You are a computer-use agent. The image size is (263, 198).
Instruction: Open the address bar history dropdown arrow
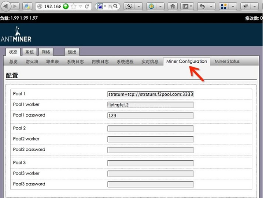[80, 7]
